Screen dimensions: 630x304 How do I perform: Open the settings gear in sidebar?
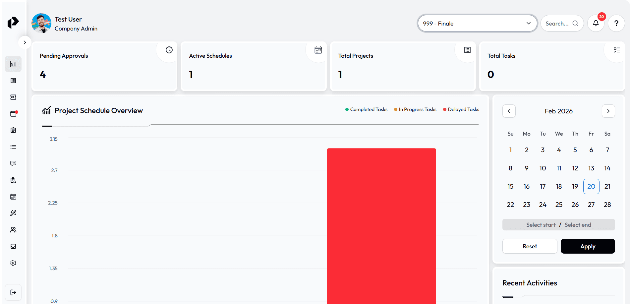[x=13, y=263]
